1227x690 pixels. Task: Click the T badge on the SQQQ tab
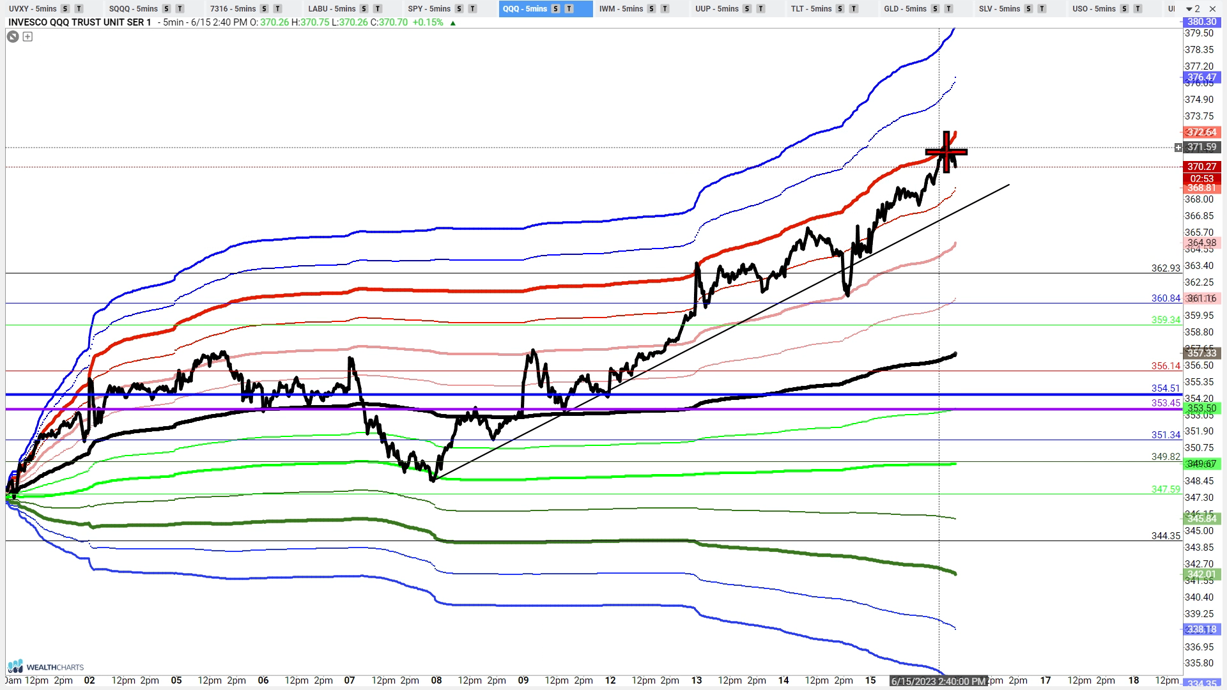pyautogui.click(x=180, y=9)
